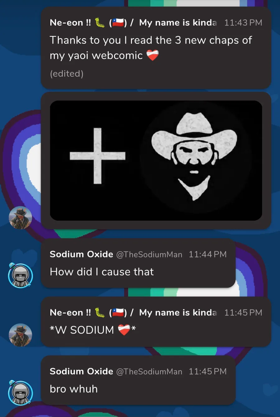Select the 'bro whuh' message bubble
Image resolution: width=280 pixels, height=417 pixels.
click(x=138, y=380)
